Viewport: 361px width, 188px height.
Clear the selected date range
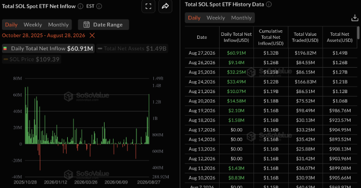[92, 35]
